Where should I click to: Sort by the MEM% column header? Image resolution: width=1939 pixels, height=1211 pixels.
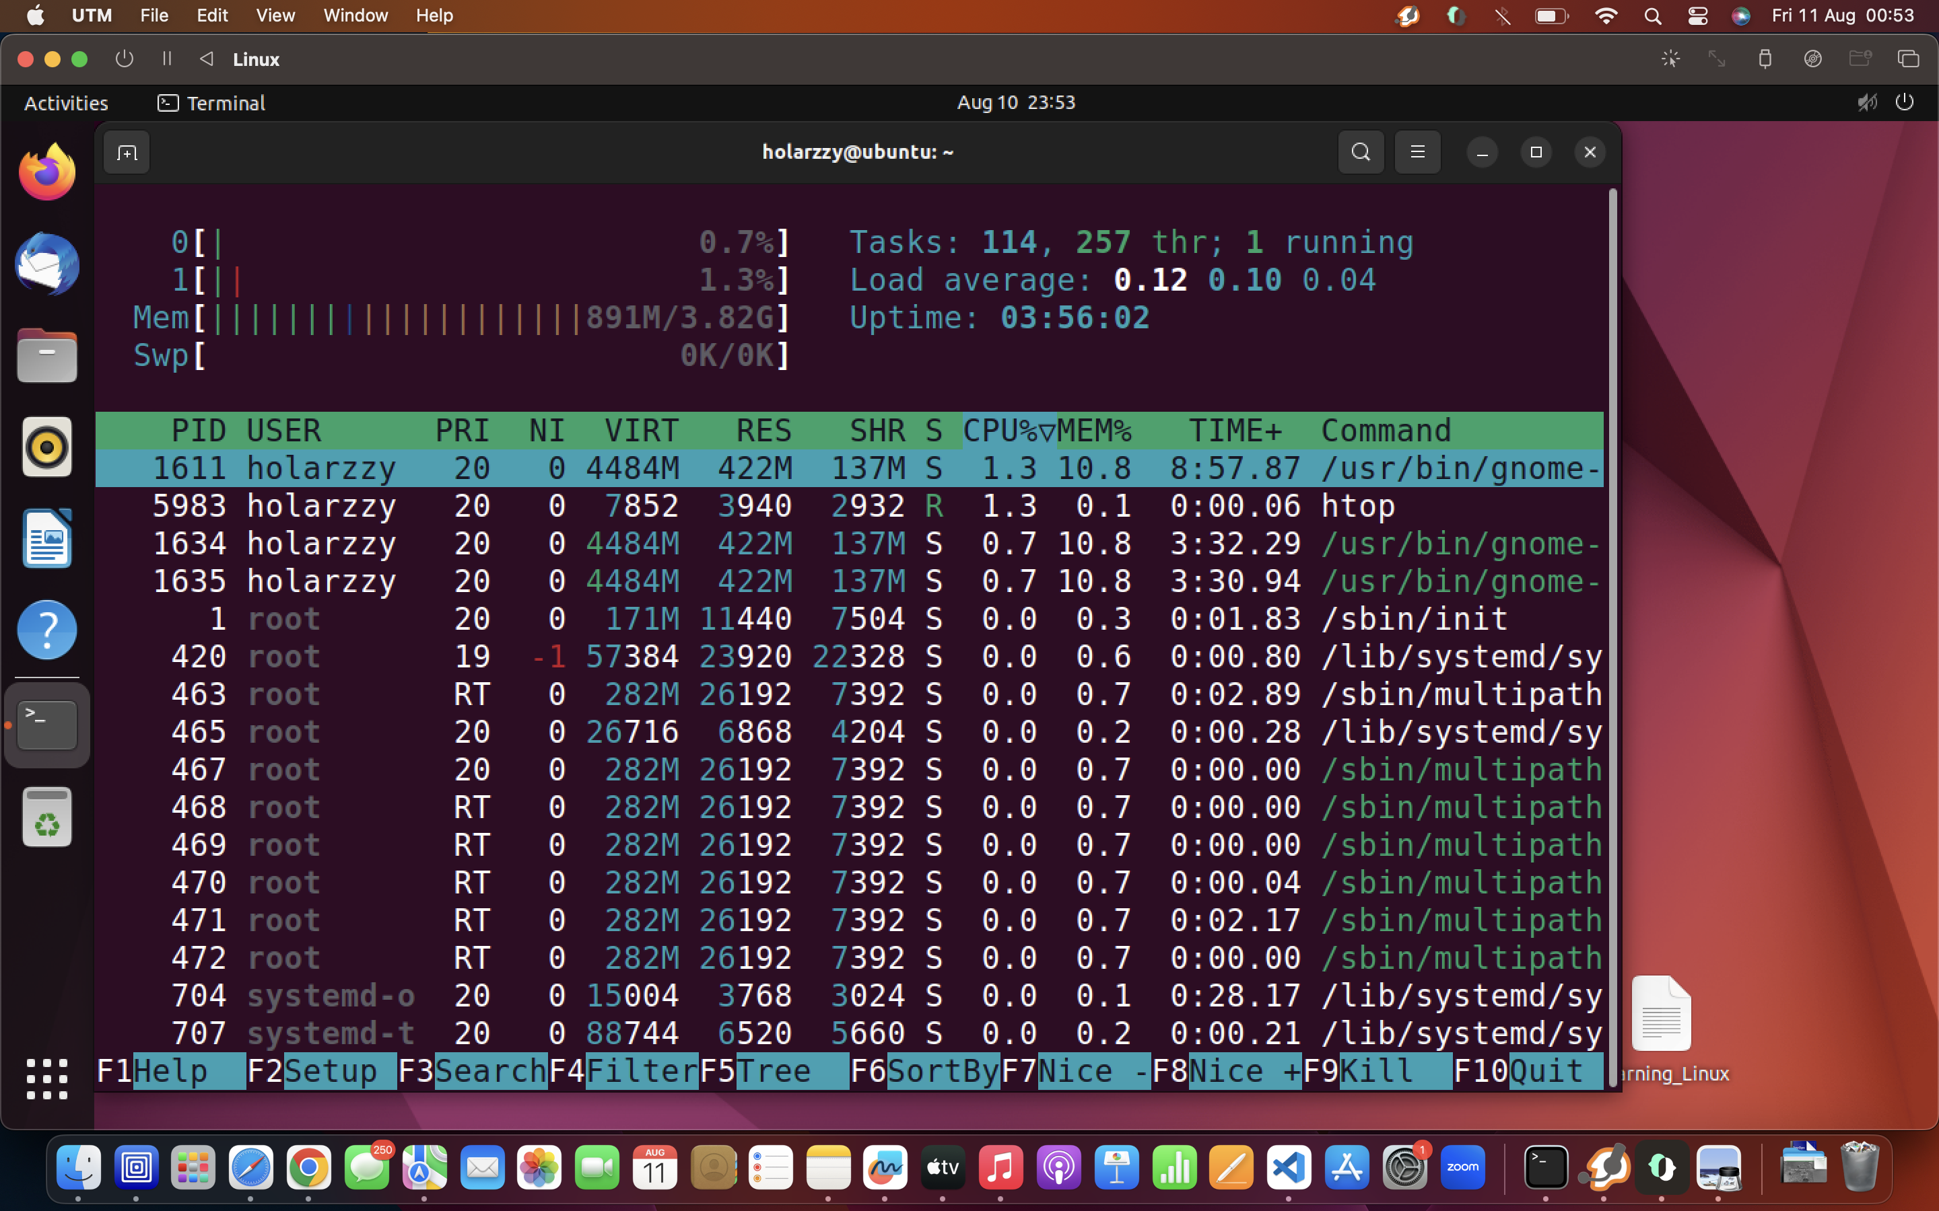point(1093,431)
